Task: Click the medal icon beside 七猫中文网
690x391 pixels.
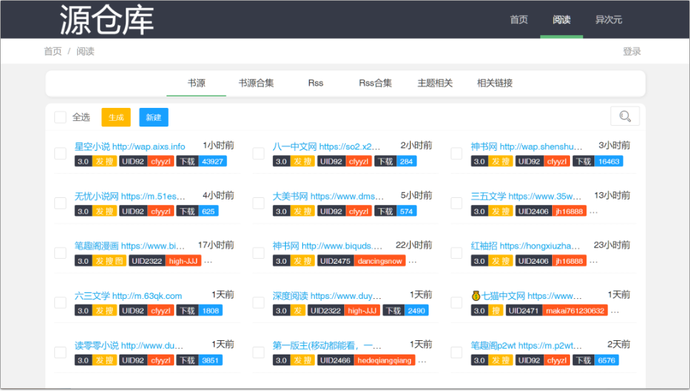Action: (x=476, y=295)
